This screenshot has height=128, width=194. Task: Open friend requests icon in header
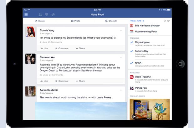coord(40,15)
